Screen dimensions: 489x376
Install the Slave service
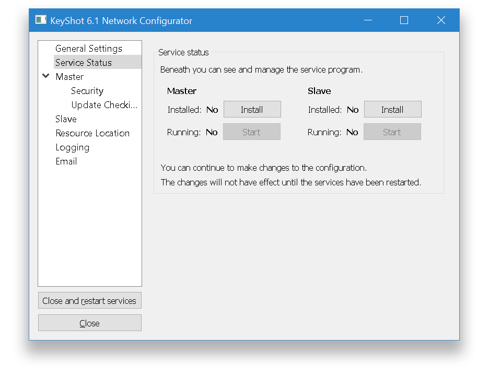tap(393, 110)
